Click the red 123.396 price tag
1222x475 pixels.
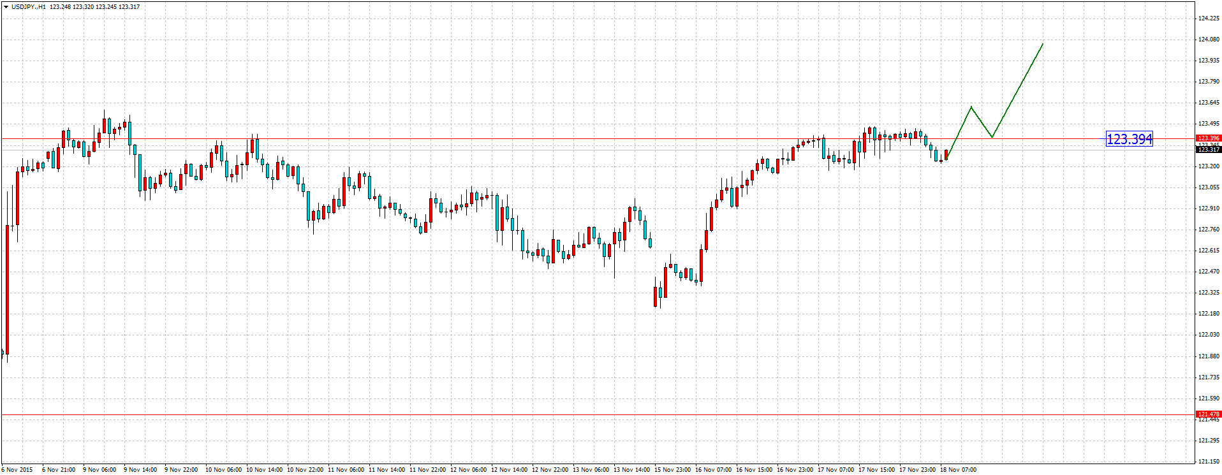coord(1208,138)
